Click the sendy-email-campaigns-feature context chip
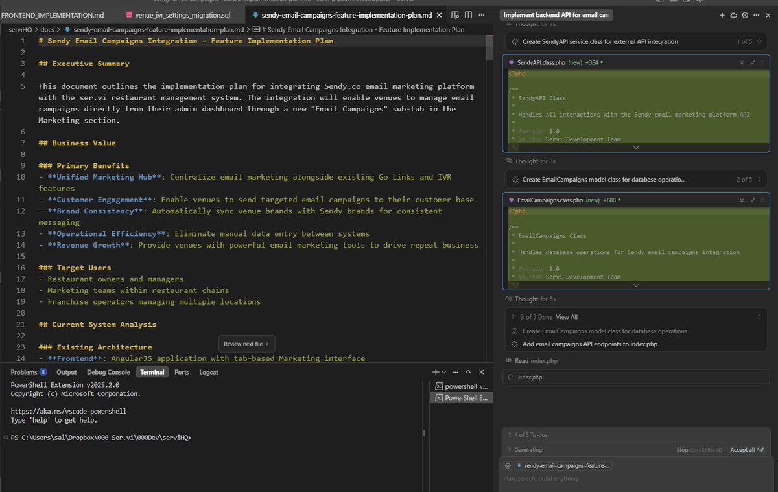This screenshot has width=778, height=492. coord(563,465)
